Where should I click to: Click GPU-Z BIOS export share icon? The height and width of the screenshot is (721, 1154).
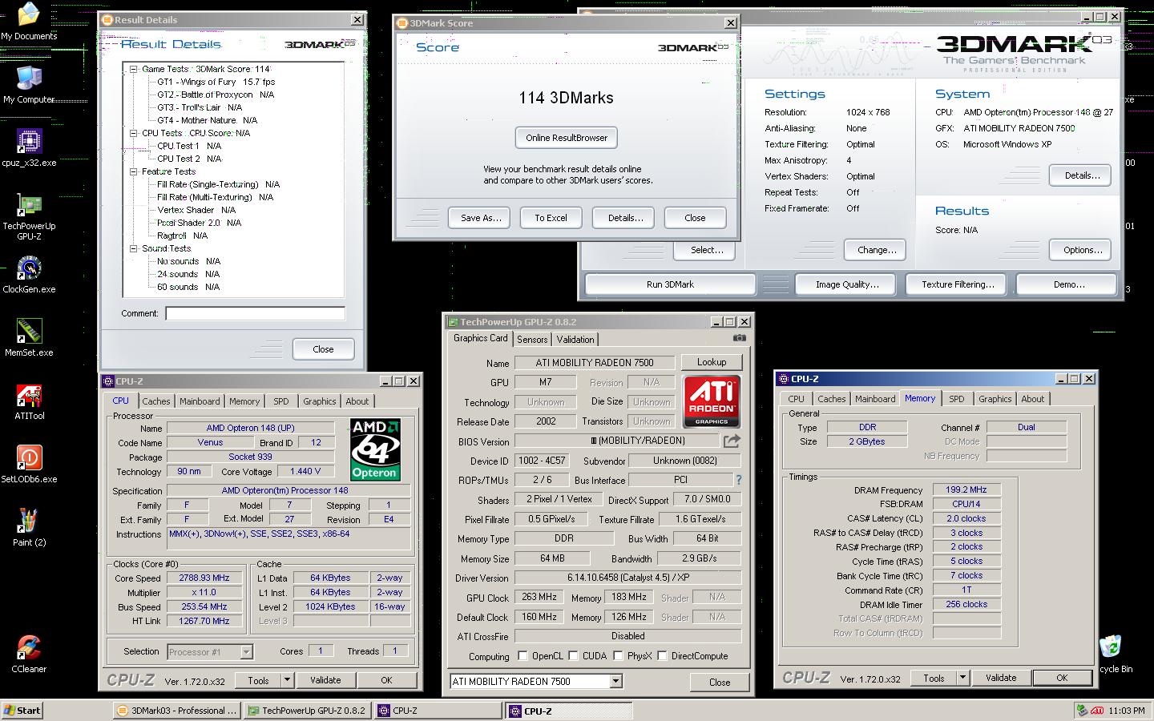[732, 441]
